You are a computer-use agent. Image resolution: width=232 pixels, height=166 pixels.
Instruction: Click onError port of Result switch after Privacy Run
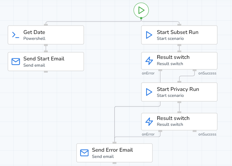point(160,131)
